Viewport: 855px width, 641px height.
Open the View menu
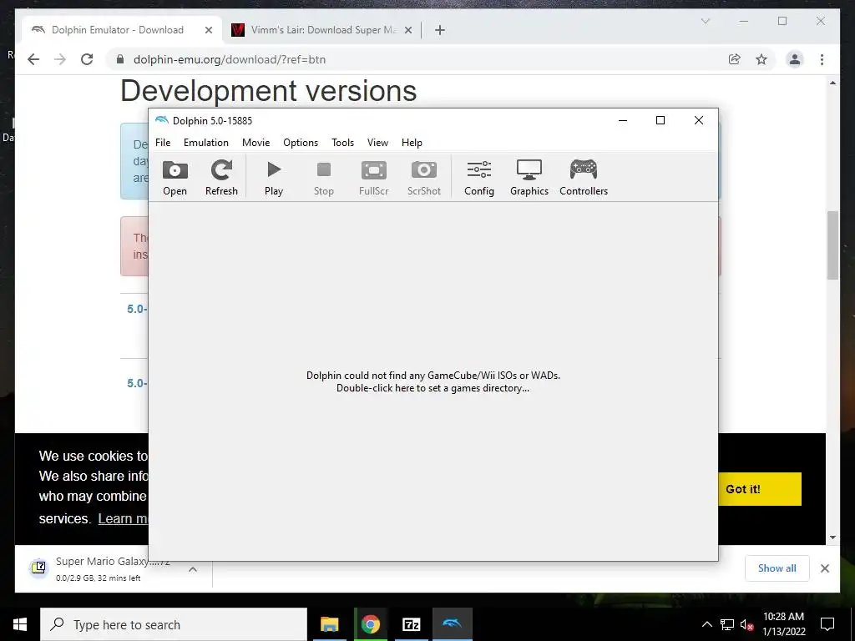377,142
